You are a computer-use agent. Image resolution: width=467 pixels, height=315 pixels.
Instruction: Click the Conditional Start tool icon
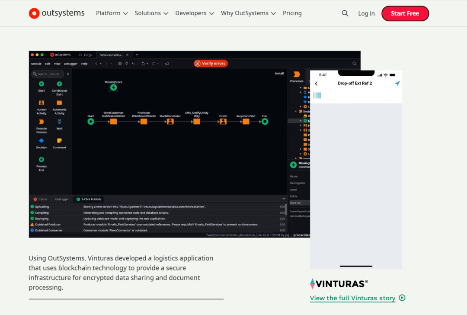pos(59,84)
